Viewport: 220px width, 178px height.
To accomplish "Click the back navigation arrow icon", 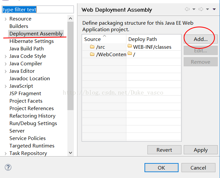I will pos(187,9).
